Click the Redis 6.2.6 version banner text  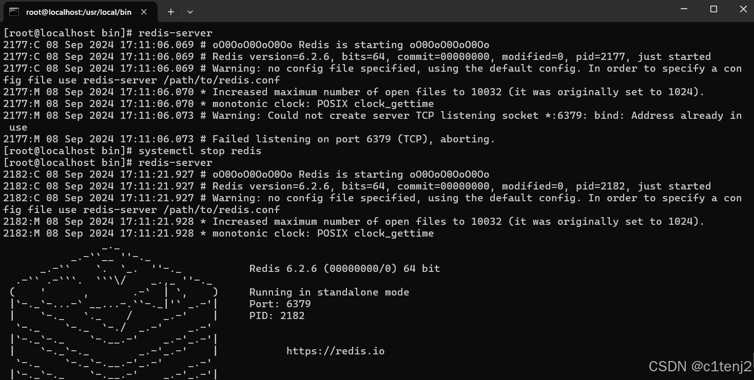coord(345,268)
